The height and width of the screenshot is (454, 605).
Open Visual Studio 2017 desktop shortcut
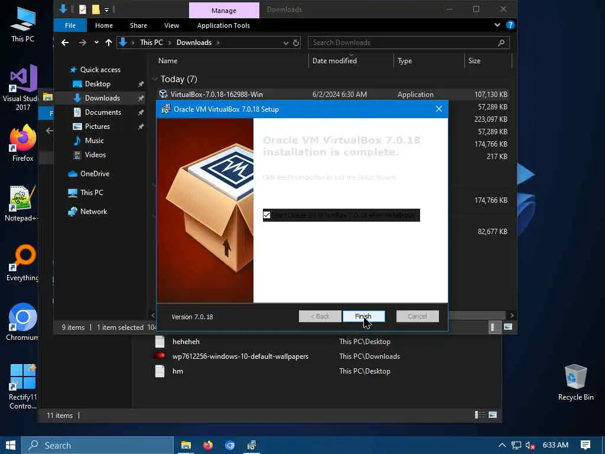(x=23, y=87)
